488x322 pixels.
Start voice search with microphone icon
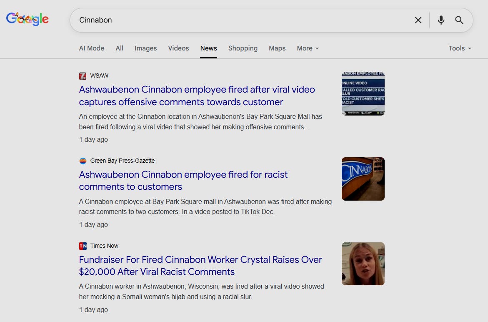click(440, 20)
